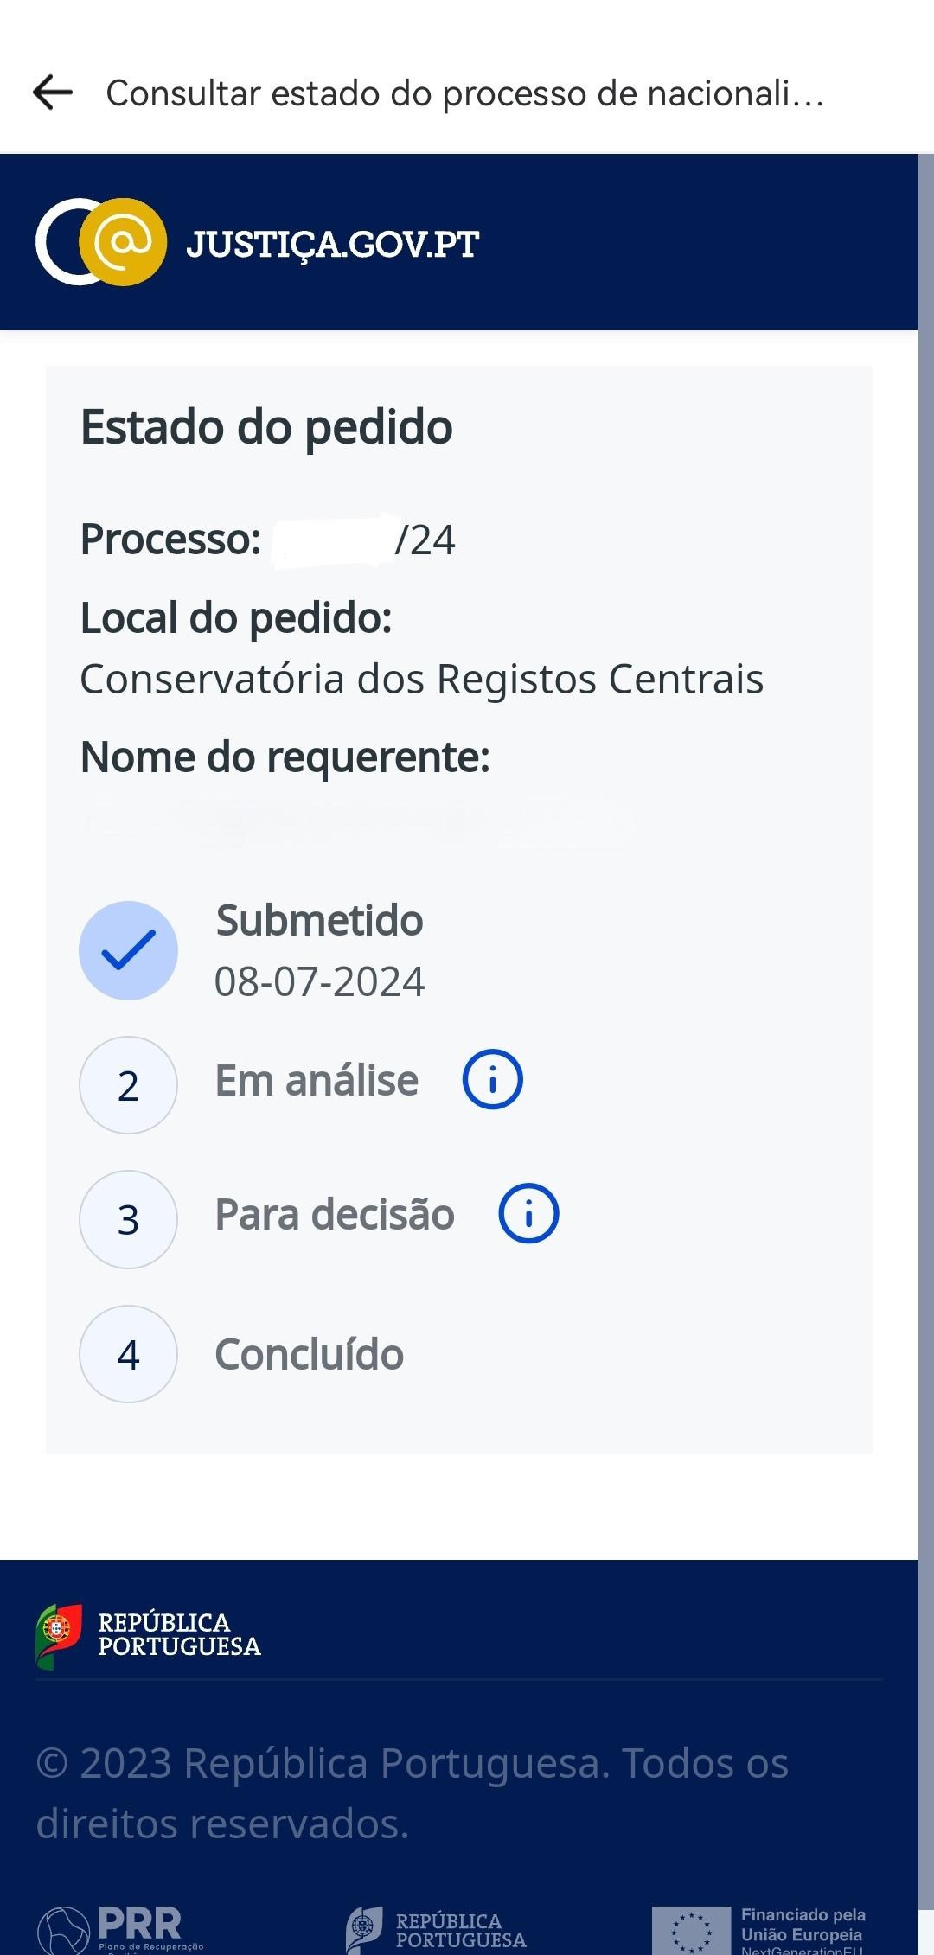Click the vertical scrollbar on right edge
Viewport: 934px width, 1955px height.
point(926,865)
